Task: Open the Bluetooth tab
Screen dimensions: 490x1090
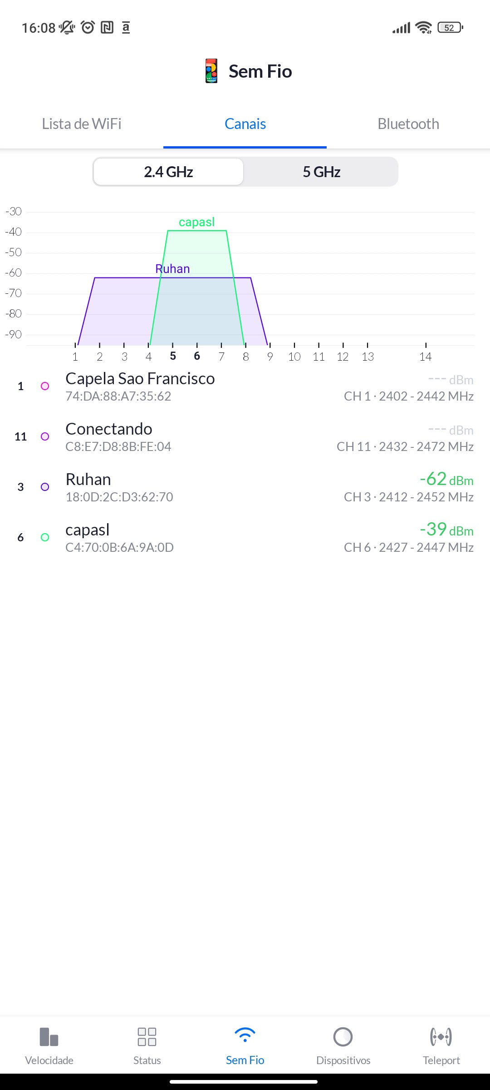Action: coord(408,124)
